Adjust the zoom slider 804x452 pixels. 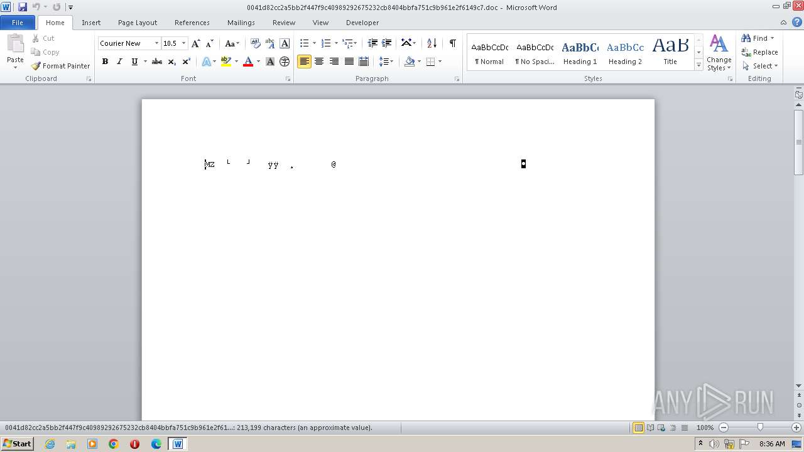760,428
